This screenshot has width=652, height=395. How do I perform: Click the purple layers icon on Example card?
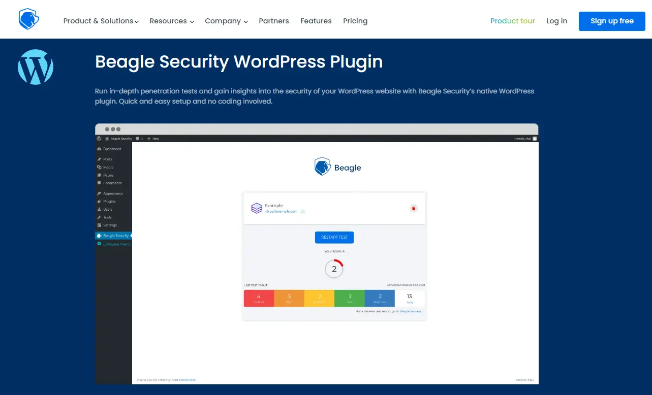[x=257, y=208]
